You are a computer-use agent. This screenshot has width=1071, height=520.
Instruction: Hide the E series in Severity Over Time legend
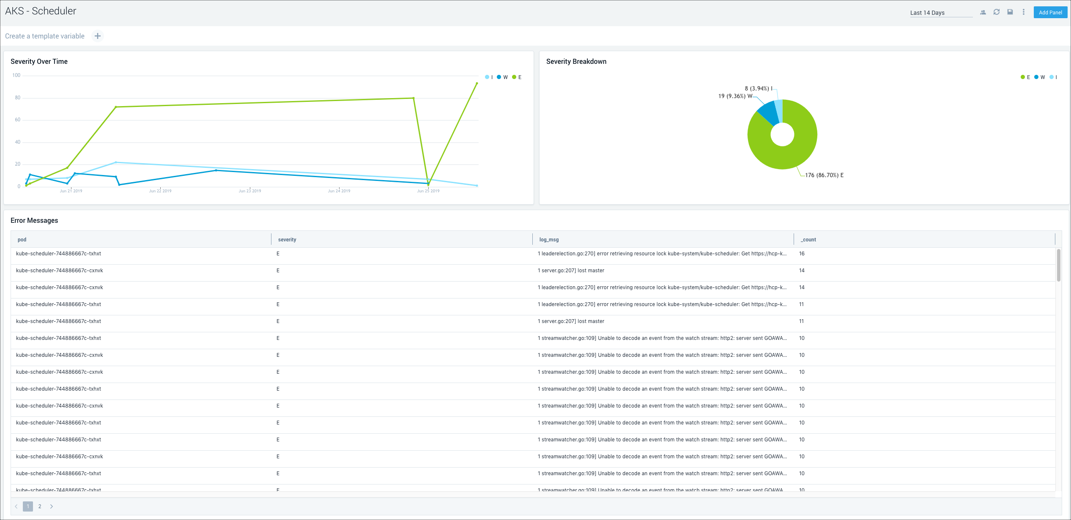click(x=518, y=77)
